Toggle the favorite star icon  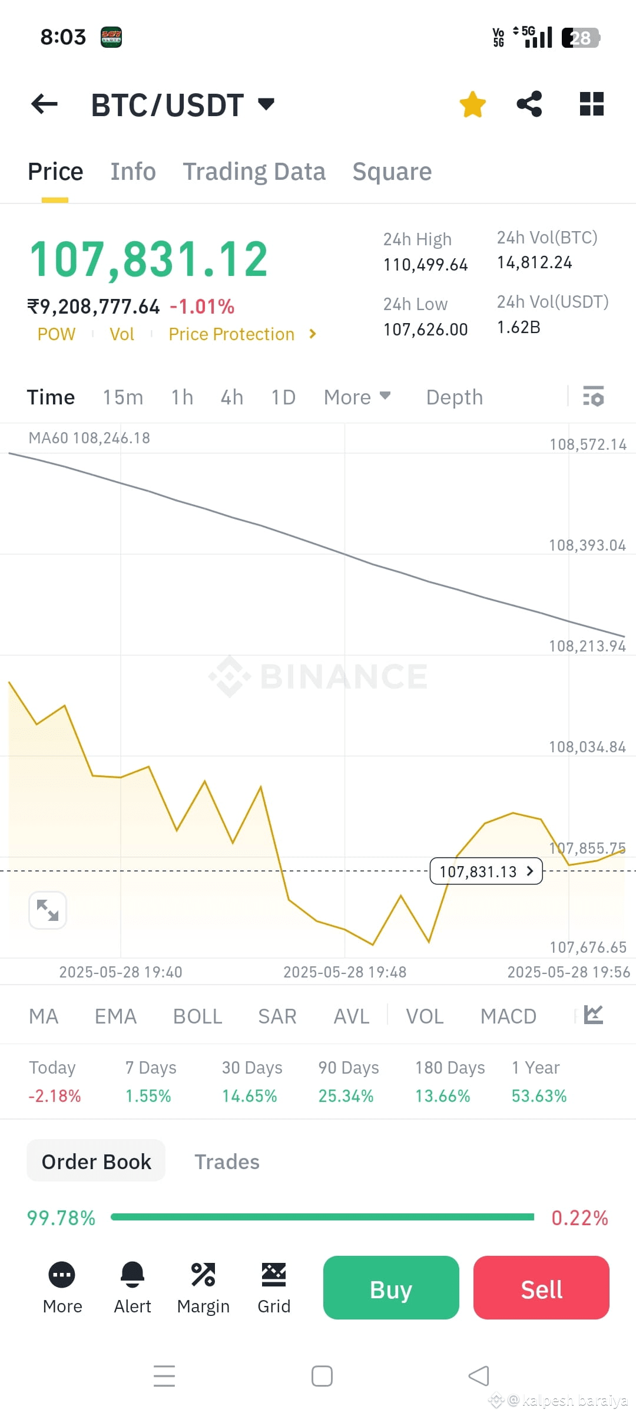pos(472,104)
